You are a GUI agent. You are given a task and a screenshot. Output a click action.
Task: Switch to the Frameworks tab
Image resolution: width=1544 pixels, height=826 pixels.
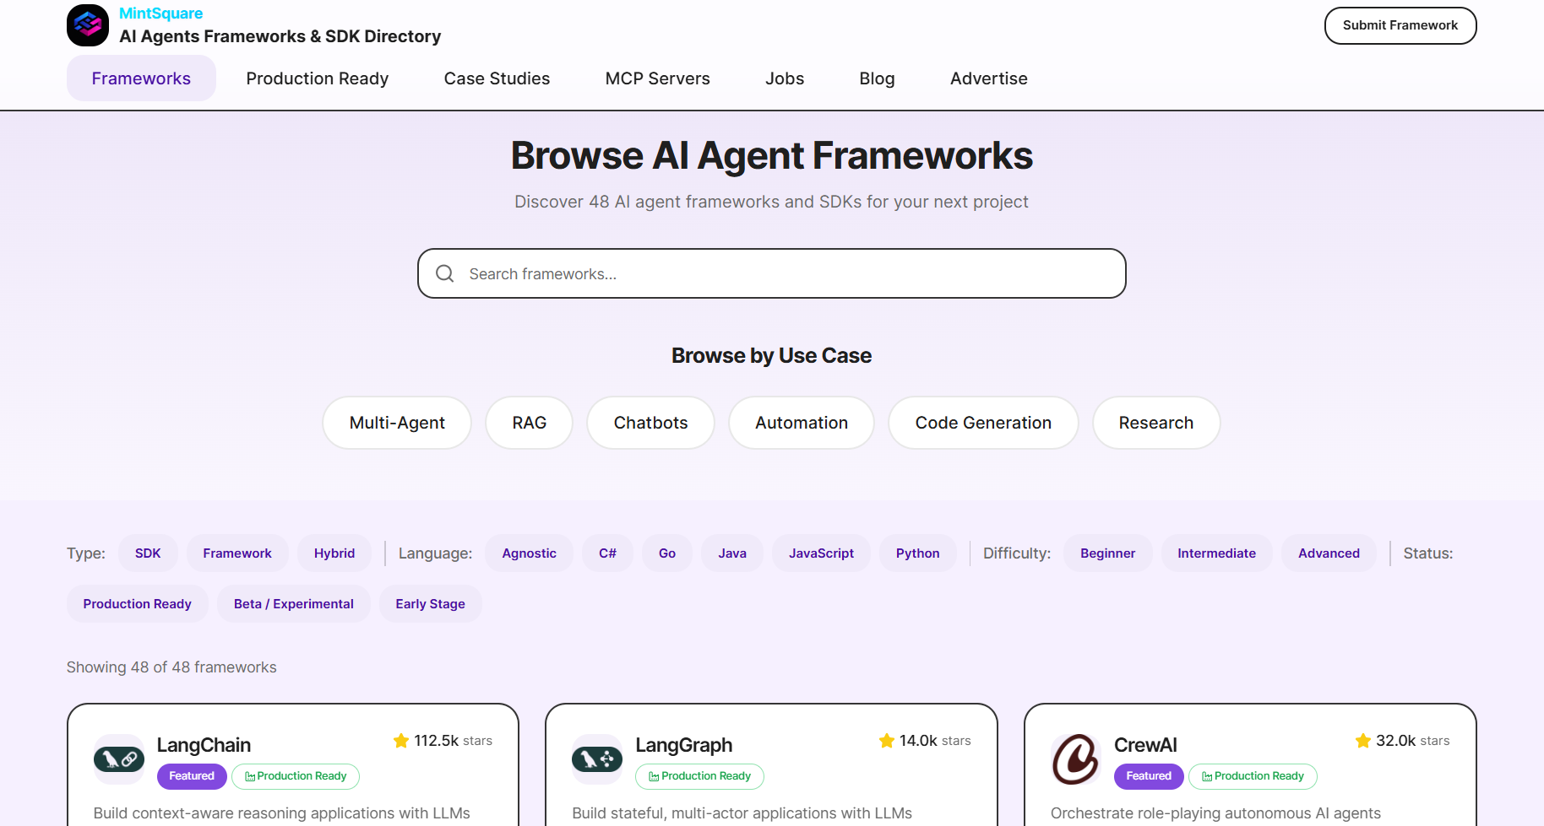[x=141, y=78]
